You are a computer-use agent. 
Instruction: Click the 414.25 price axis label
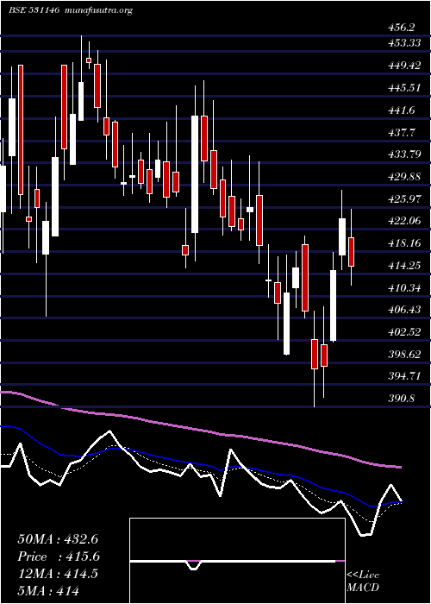pyautogui.click(x=404, y=266)
